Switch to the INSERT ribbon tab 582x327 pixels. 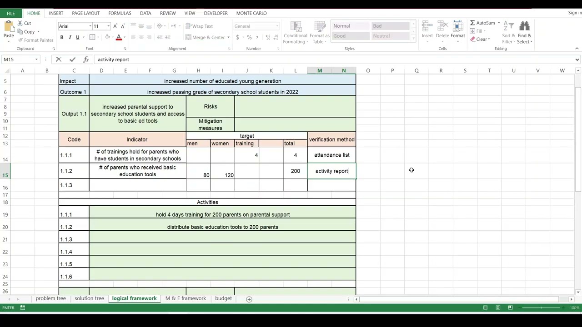pos(56,13)
